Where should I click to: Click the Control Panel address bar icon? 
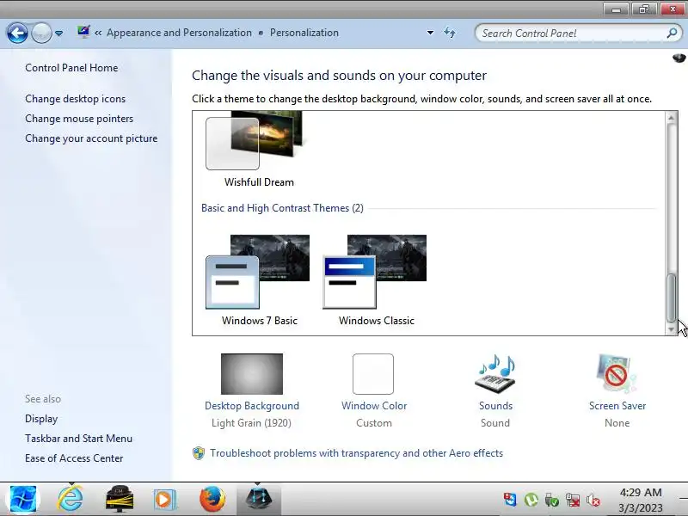click(83, 32)
